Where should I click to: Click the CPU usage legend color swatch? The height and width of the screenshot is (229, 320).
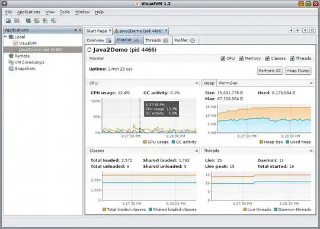pyautogui.click(x=145, y=142)
